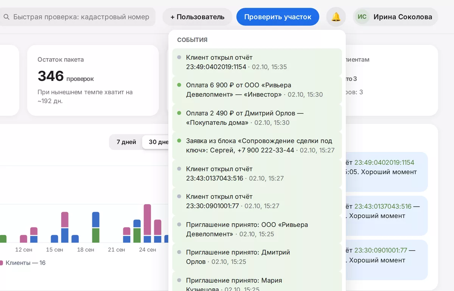Open event: report 23:43:0137043:516 opened

coord(257,173)
